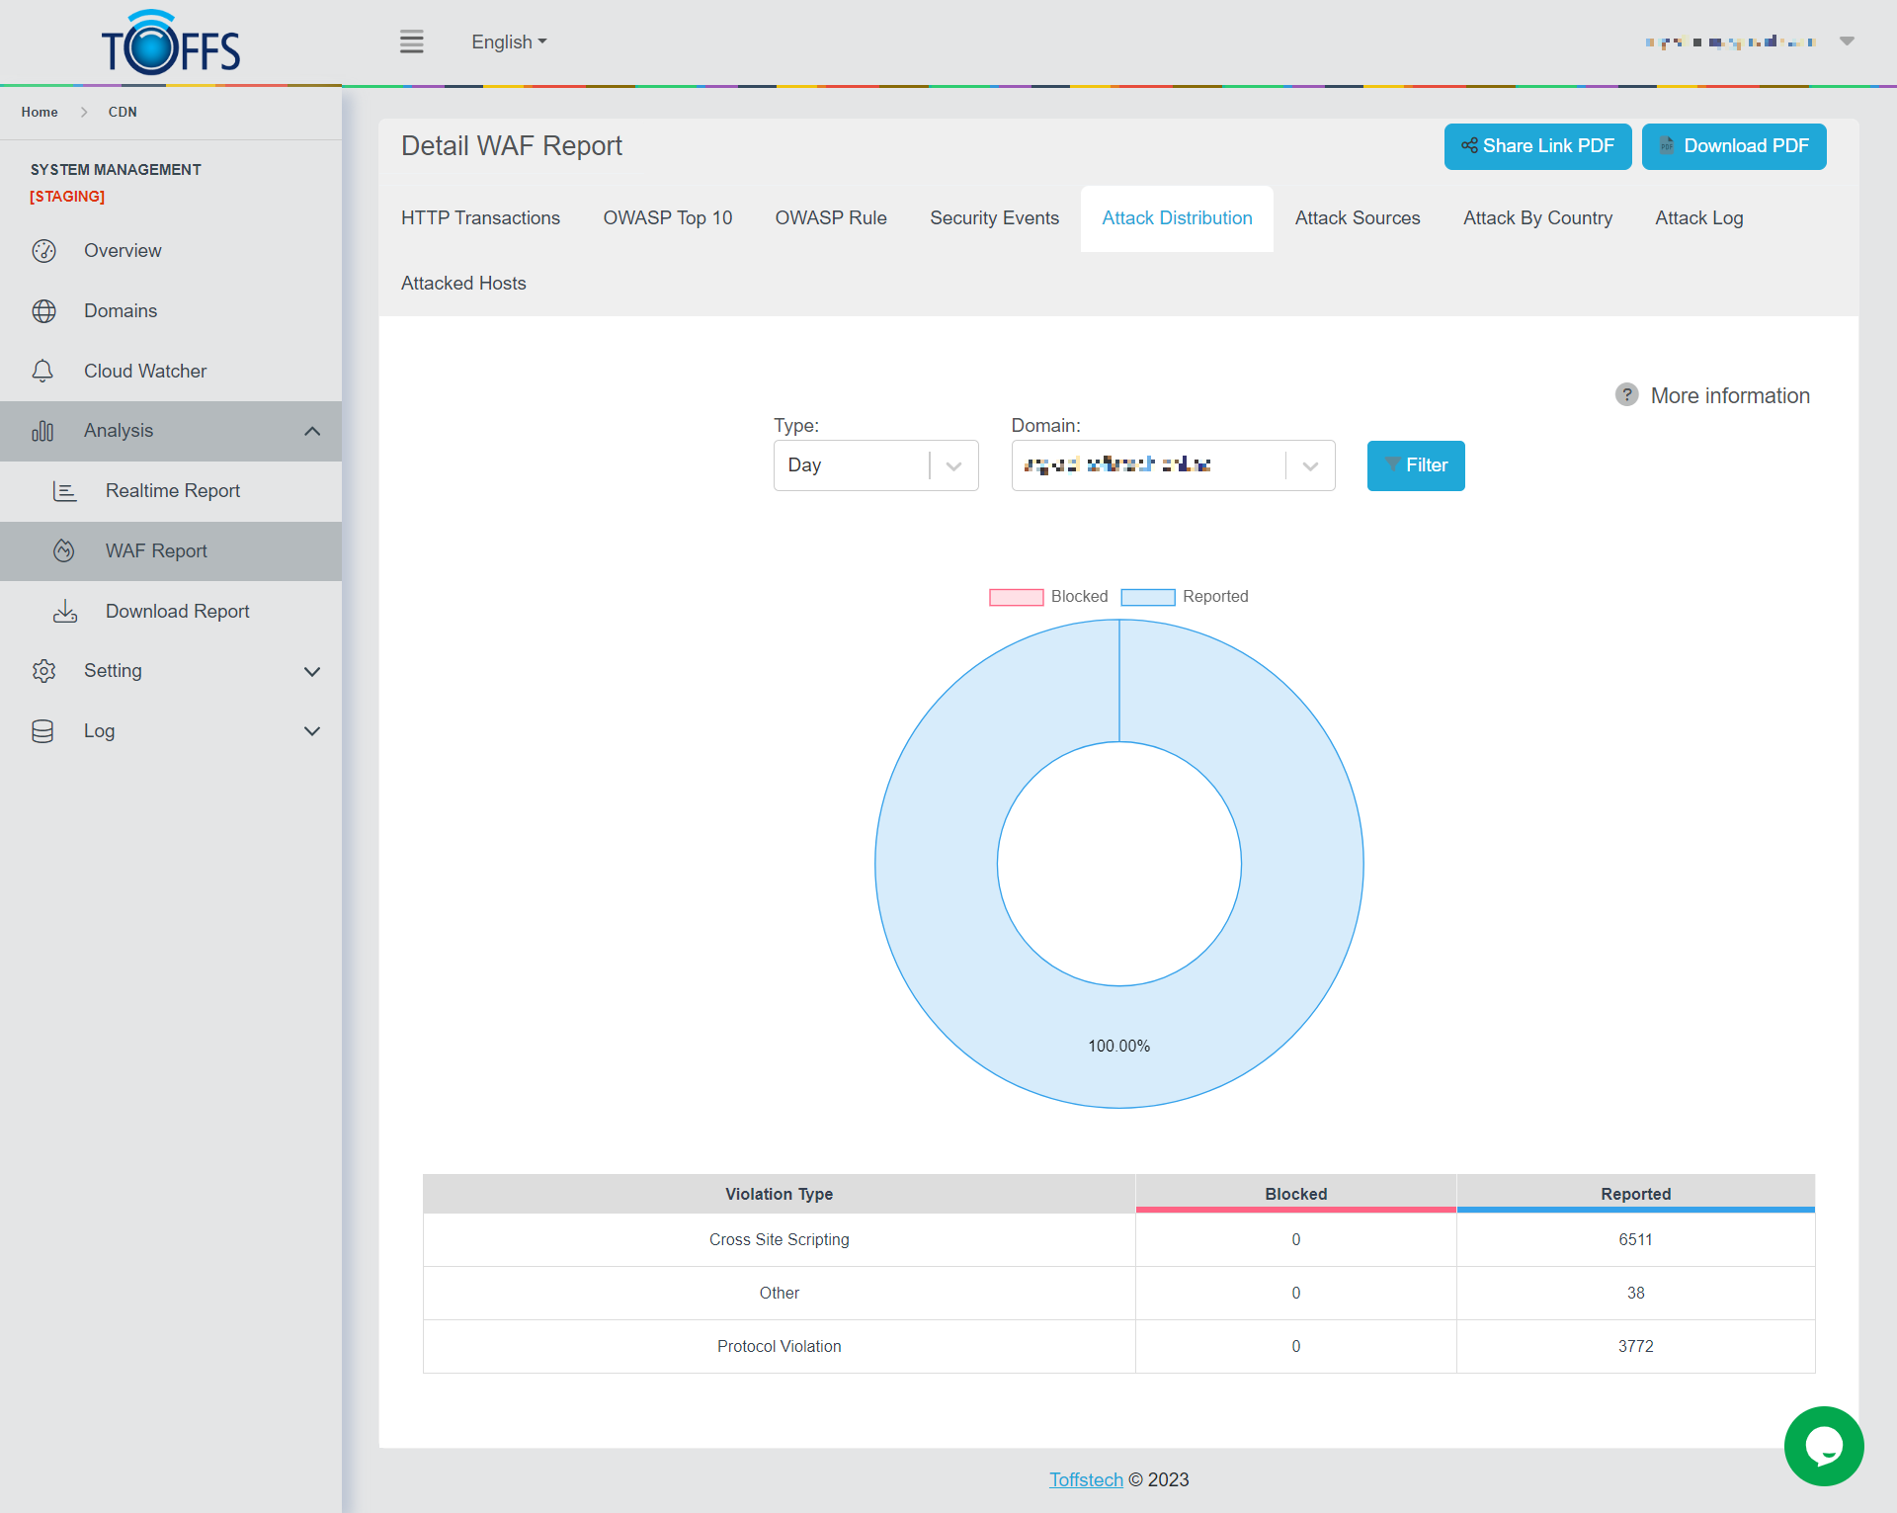
Task: Click the hamburger menu icon
Action: [x=411, y=42]
